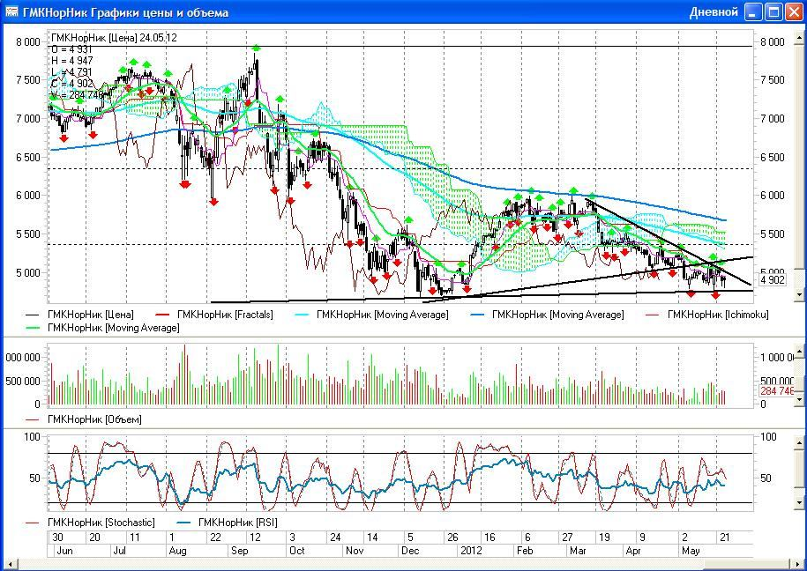Click the Stochastic/RSI panel scroll-up arrow

pyautogui.click(x=800, y=441)
